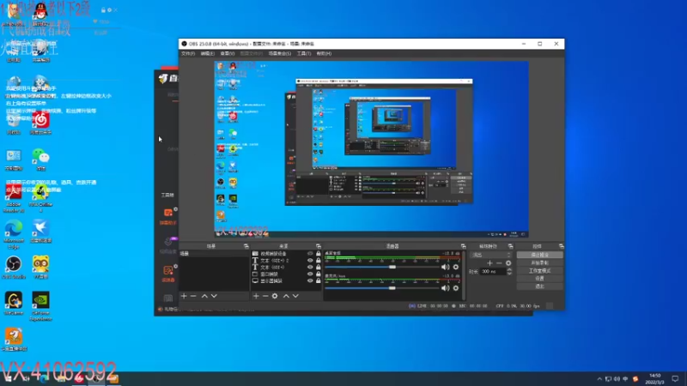The width and height of the screenshot is (687, 386).
Task: Open the GeForce Experience desktop shortcut
Action: click(x=40, y=306)
